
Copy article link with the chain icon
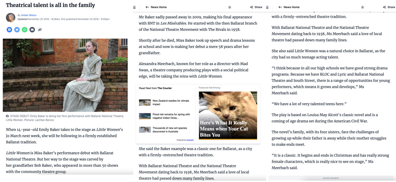click(40, 30)
